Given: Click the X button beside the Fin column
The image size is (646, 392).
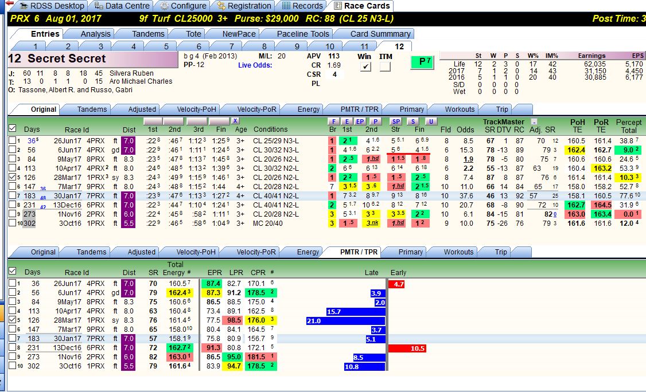Looking at the screenshot, I should pos(235,121).
